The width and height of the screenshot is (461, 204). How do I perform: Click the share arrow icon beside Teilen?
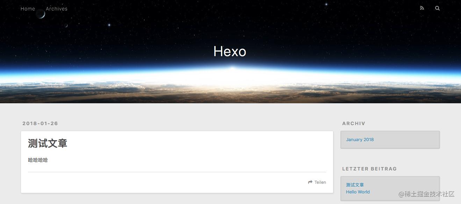point(310,182)
